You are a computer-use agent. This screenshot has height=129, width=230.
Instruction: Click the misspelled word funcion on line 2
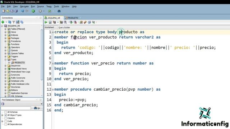(79, 37)
